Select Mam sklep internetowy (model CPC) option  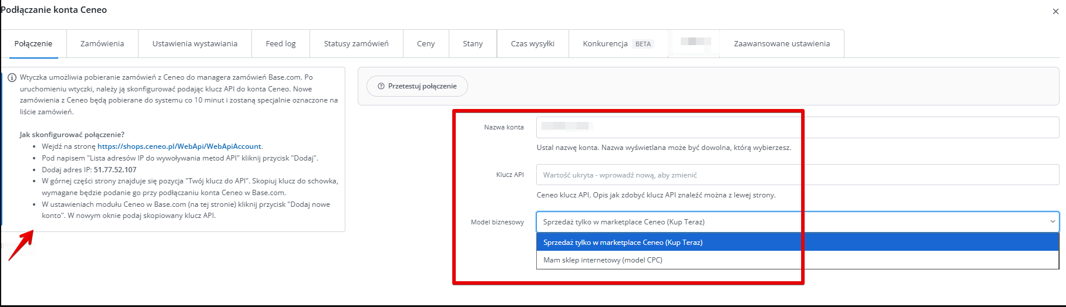[x=603, y=260]
